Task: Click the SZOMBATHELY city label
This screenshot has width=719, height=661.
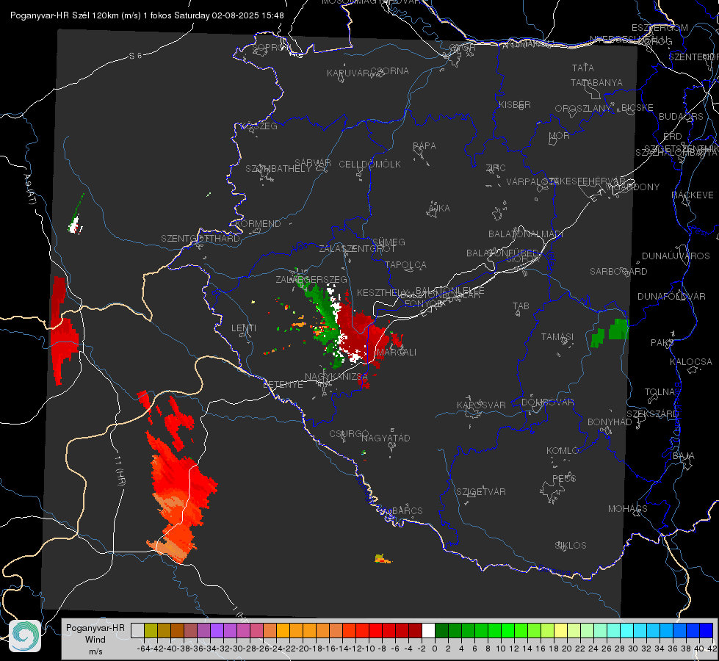Action: point(278,169)
